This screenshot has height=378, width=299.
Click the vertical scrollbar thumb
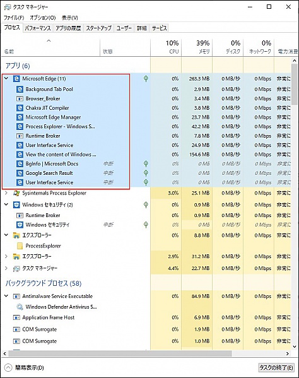point(295,85)
